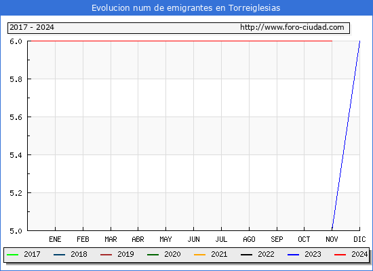Click the JUN month label
The height and width of the screenshot is (271, 373).
click(194, 239)
